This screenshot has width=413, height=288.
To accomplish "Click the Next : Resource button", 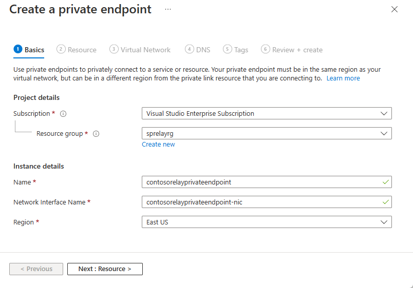I will coord(105,269).
